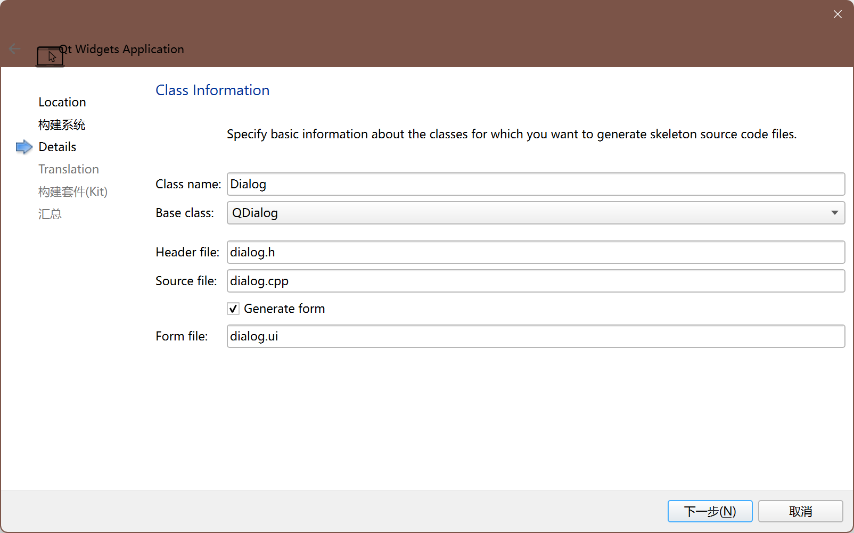The width and height of the screenshot is (854, 533).
Task: Click the Class name input field
Action: [536, 184]
